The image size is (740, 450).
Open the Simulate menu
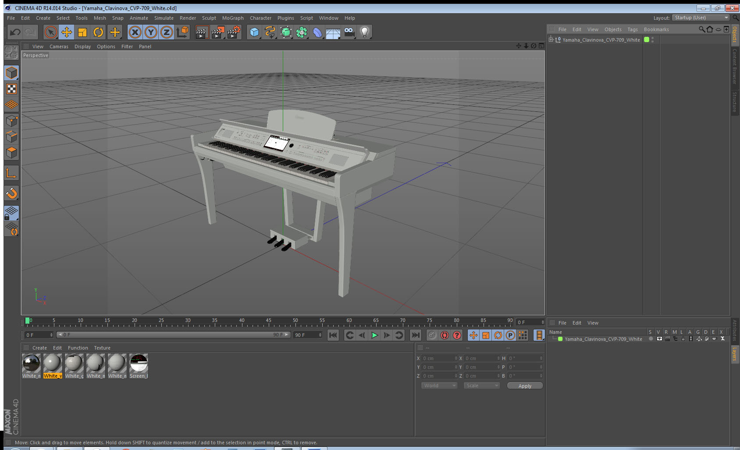(x=164, y=18)
